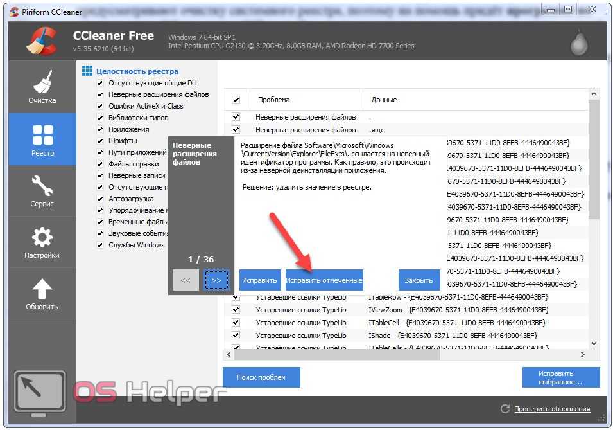
Task: Select the Реестр (Registry) sidebar icon
Action: [42, 139]
